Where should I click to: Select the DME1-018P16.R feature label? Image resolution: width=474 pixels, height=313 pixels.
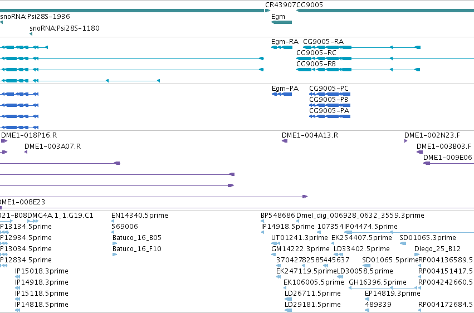pyautogui.click(x=29, y=135)
